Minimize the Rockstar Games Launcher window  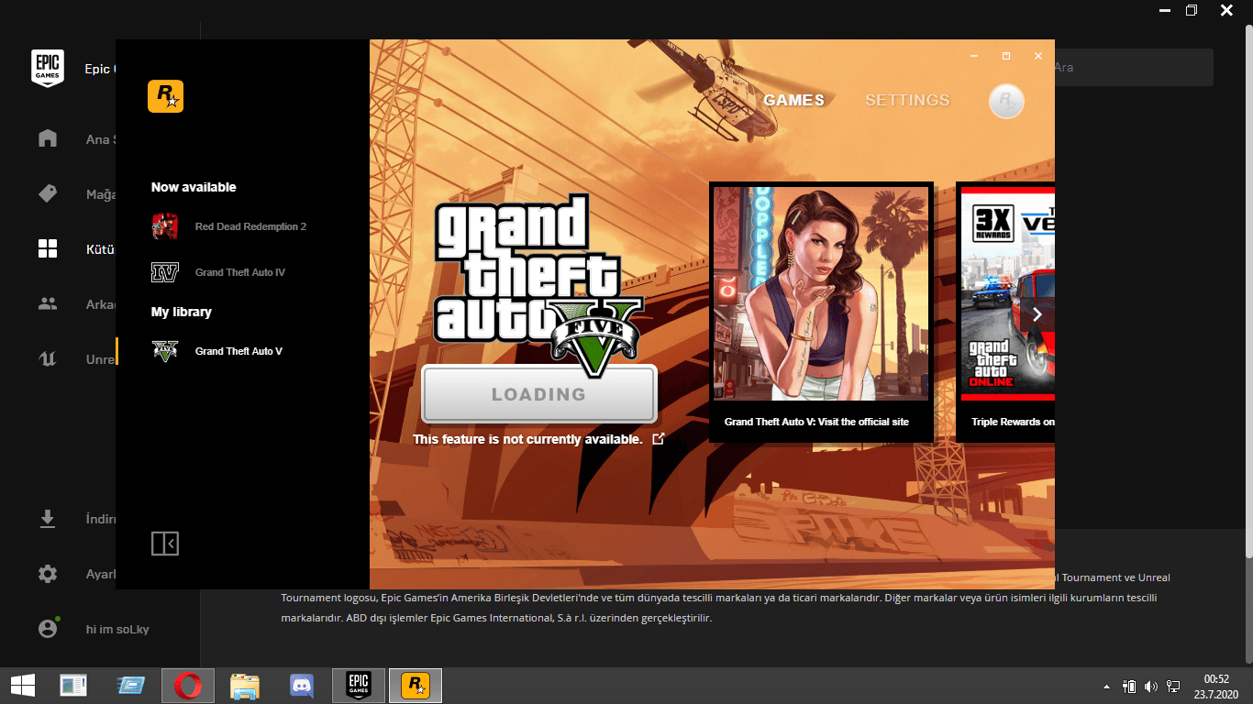point(974,56)
